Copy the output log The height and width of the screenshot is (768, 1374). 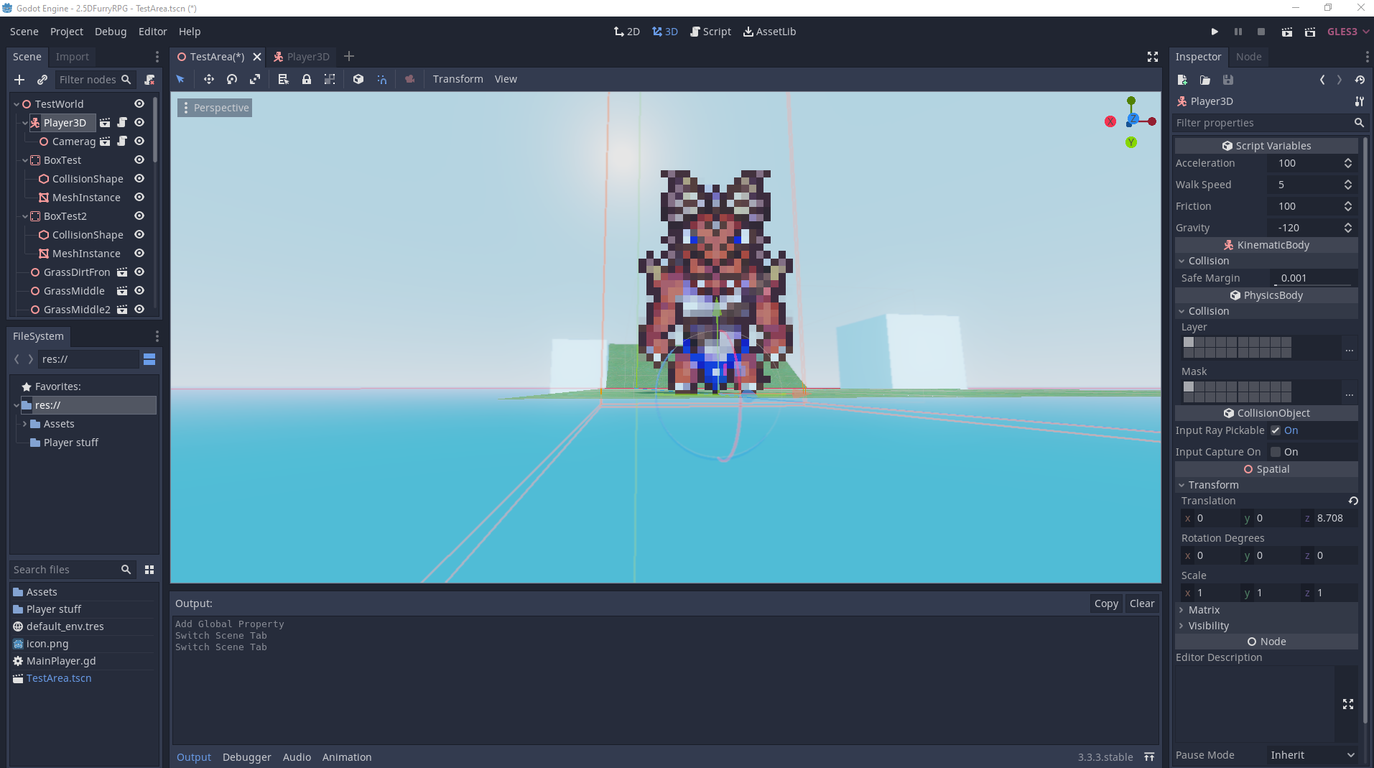pos(1106,603)
